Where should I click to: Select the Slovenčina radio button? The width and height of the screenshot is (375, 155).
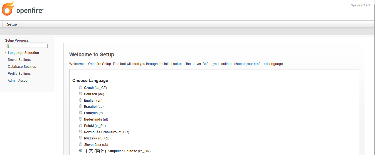pos(80,144)
